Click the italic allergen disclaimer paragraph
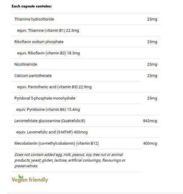Viewport: 183px width, 194px height. click(70, 160)
